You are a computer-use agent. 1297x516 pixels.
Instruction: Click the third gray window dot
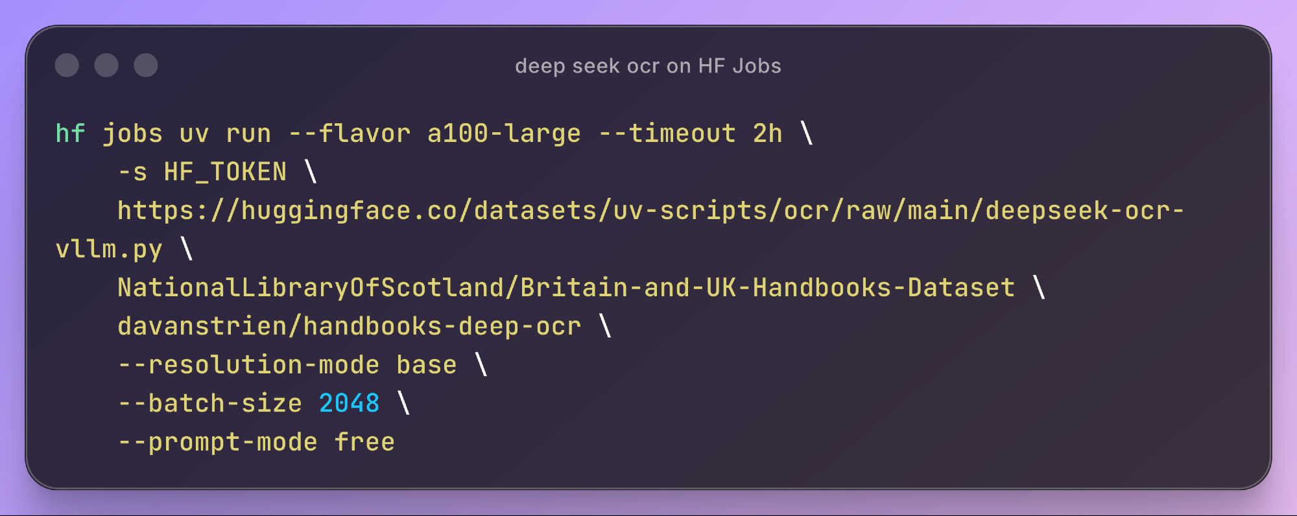[146, 65]
